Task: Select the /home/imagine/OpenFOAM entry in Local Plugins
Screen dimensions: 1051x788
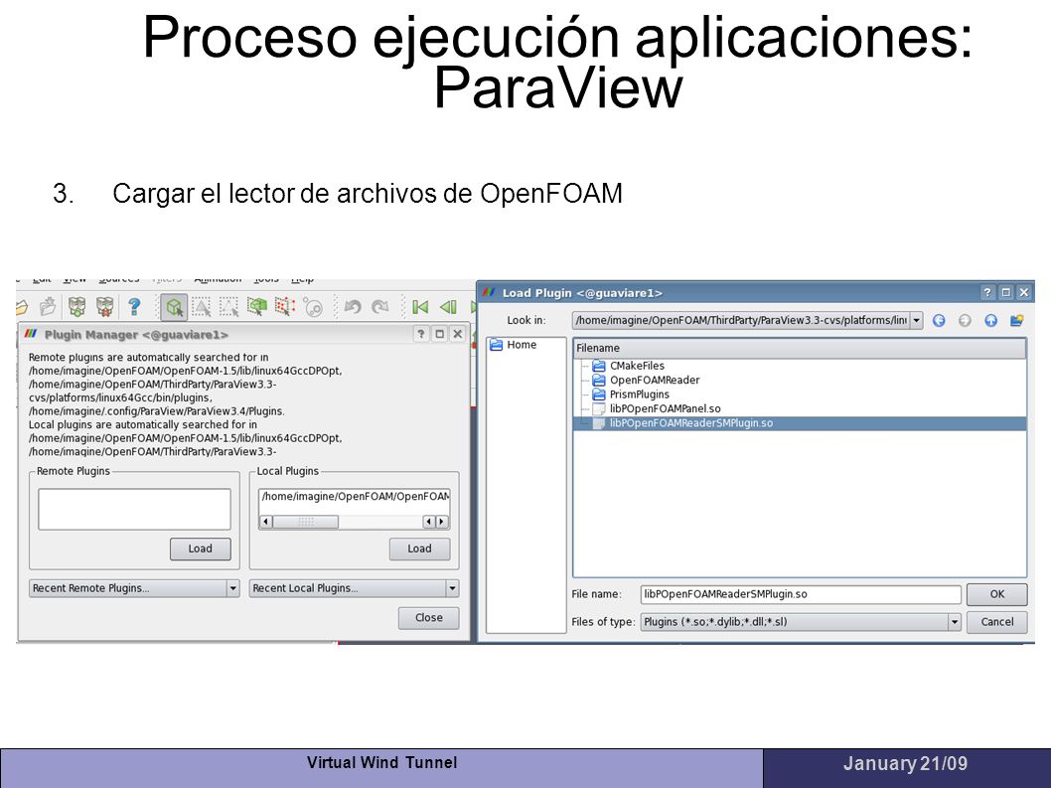Action: coord(355,496)
